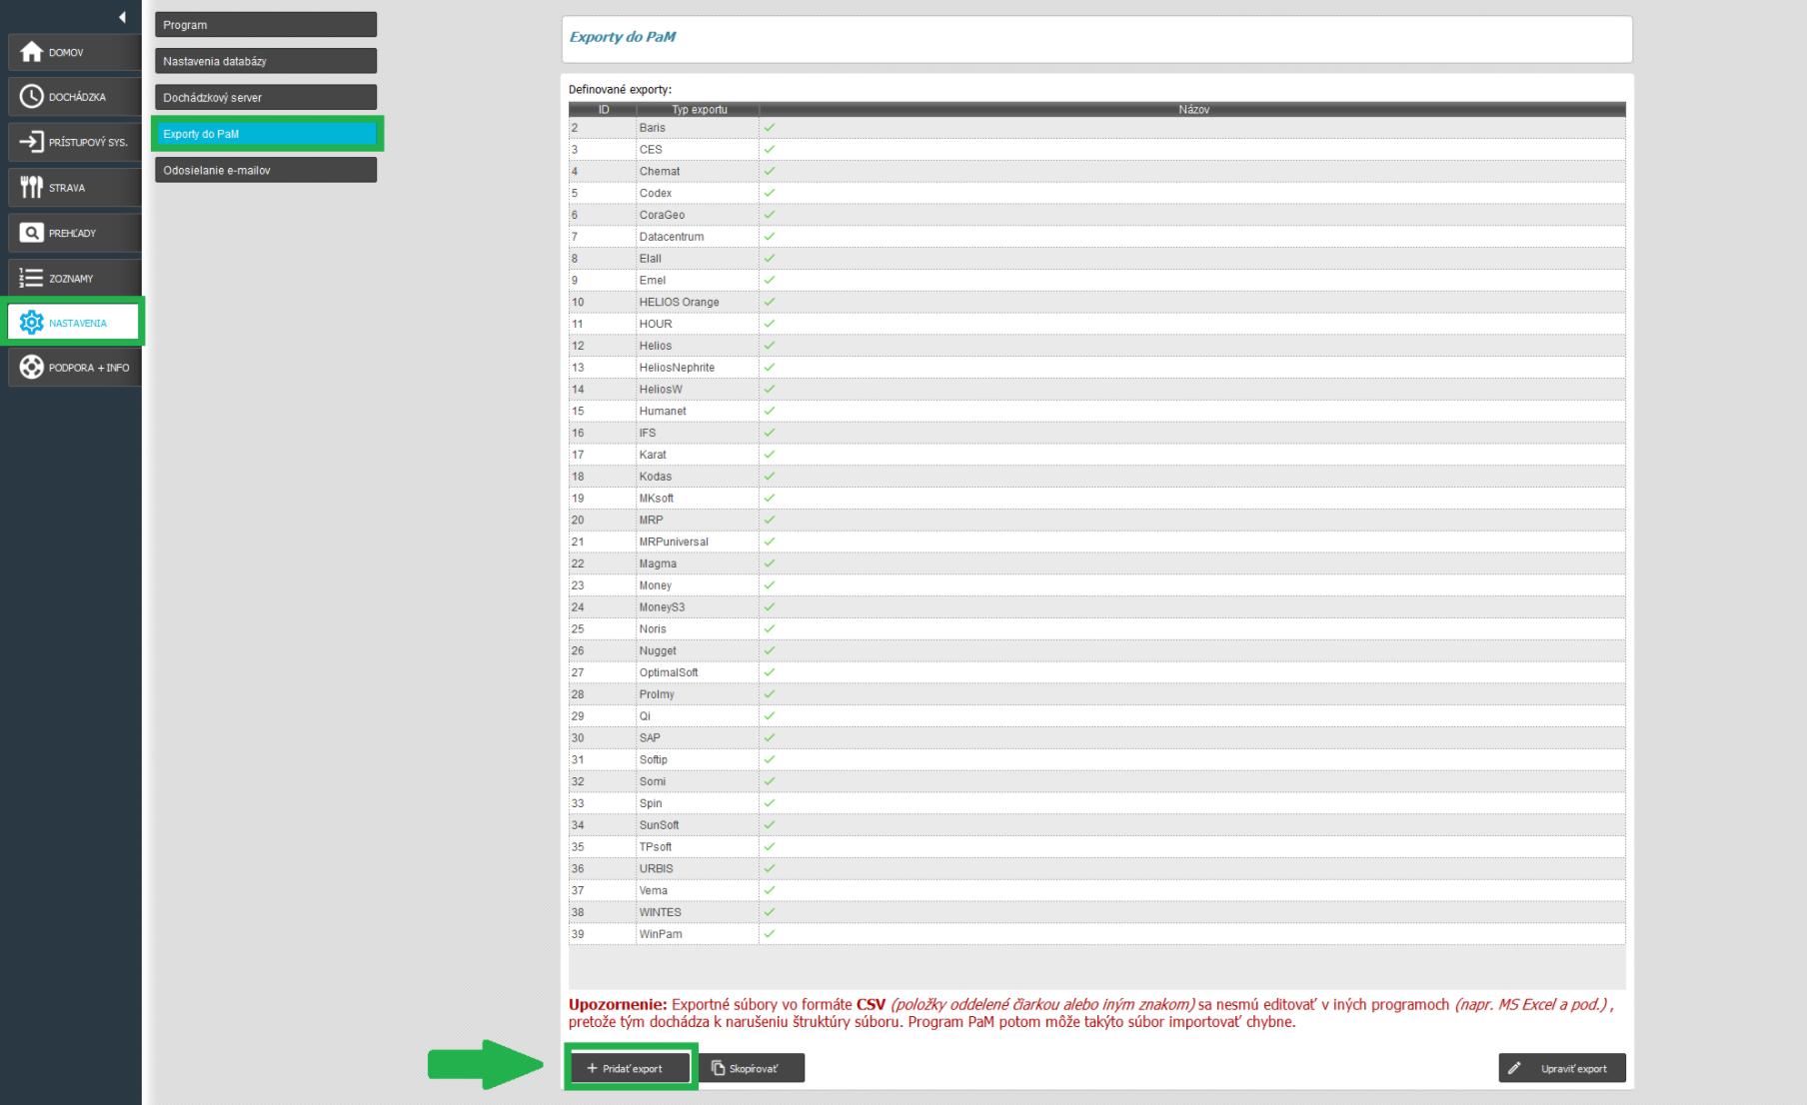Image resolution: width=1807 pixels, height=1105 pixels.
Task: Open the Nastavenia gear section
Action: point(74,323)
